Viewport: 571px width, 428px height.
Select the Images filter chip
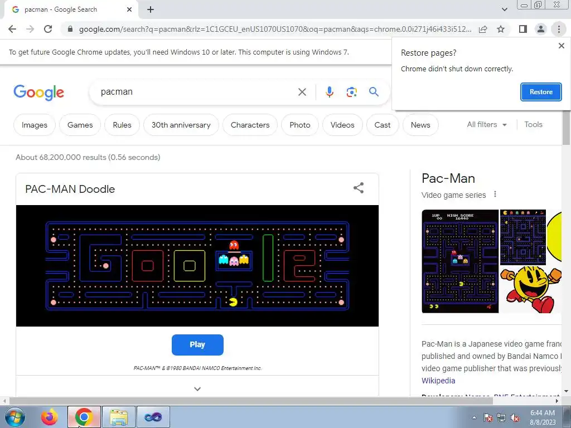pyautogui.click(x=34, y=125)
